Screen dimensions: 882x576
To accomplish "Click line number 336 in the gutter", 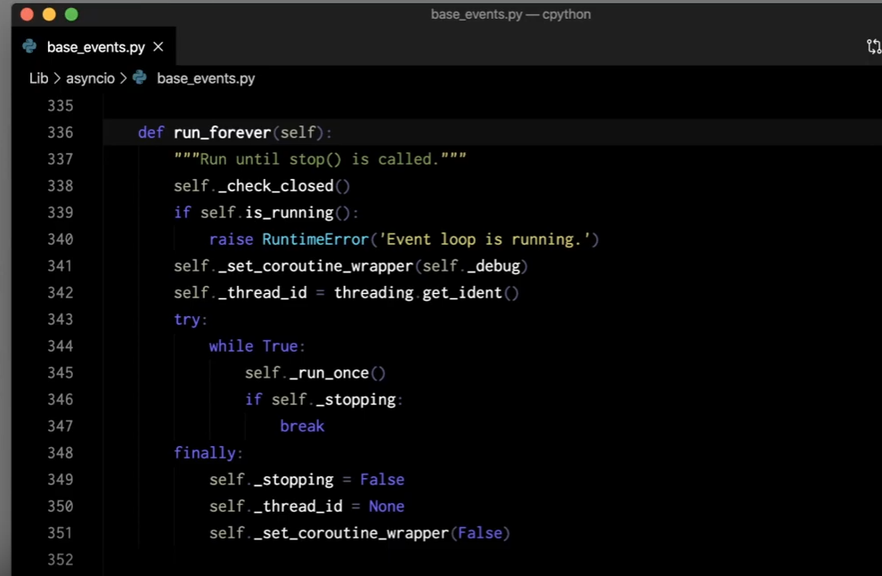I will point(61,133).
